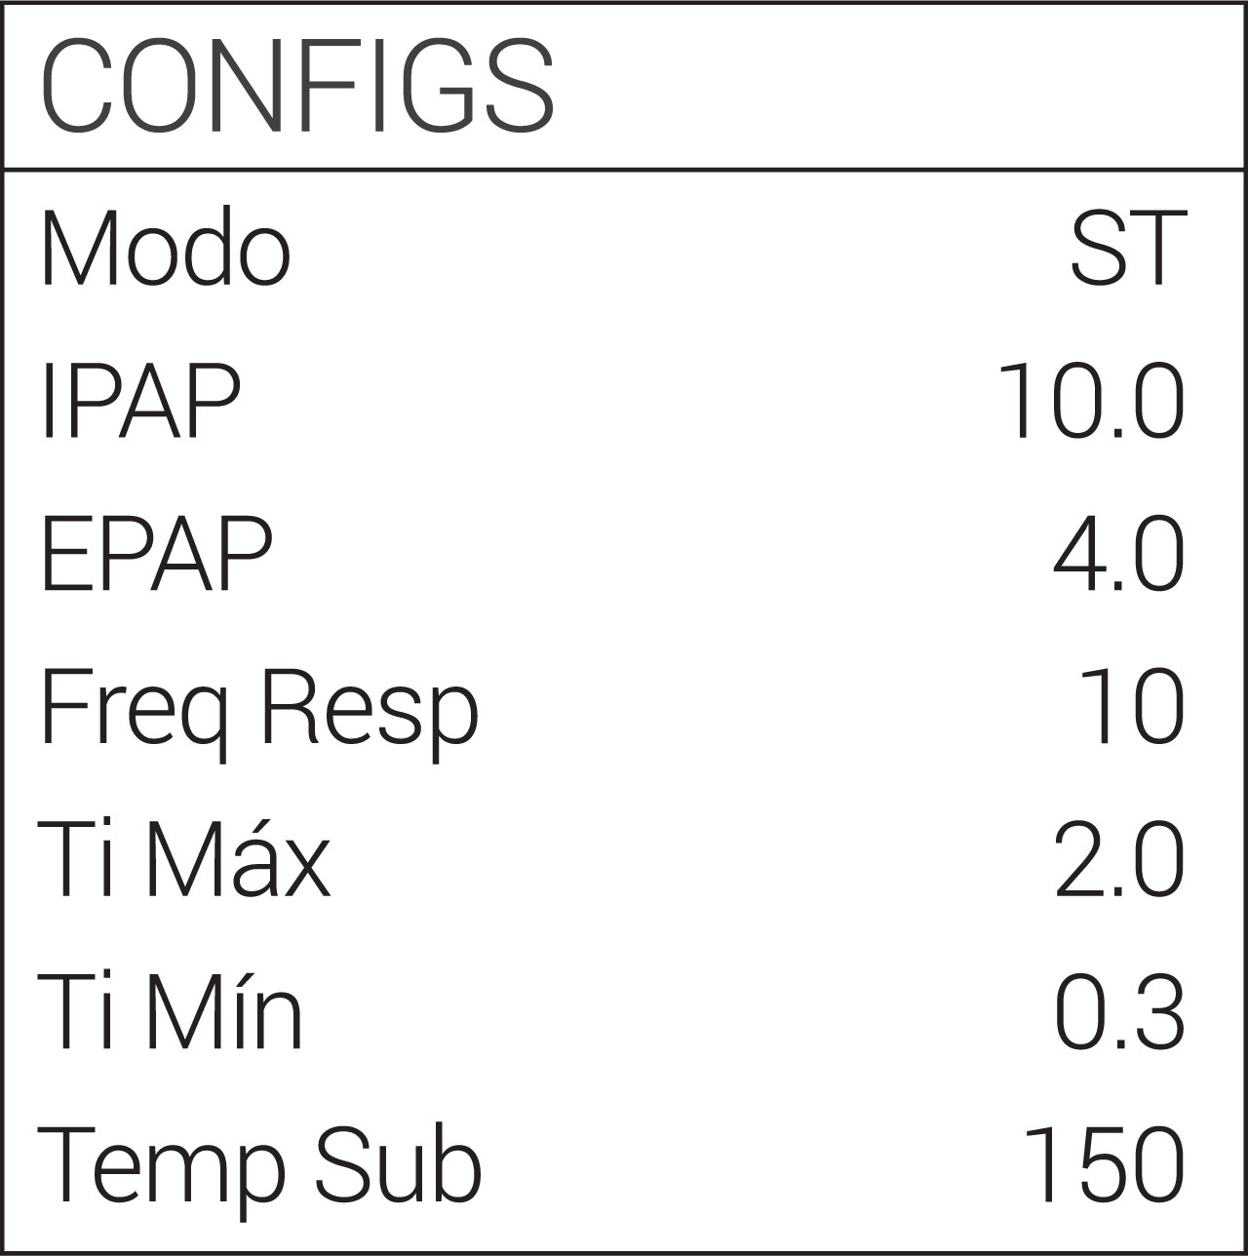Screen dimensions: 1248x1256
Task: Select the Freq Resp label
Action: click(x=259, y=709)
